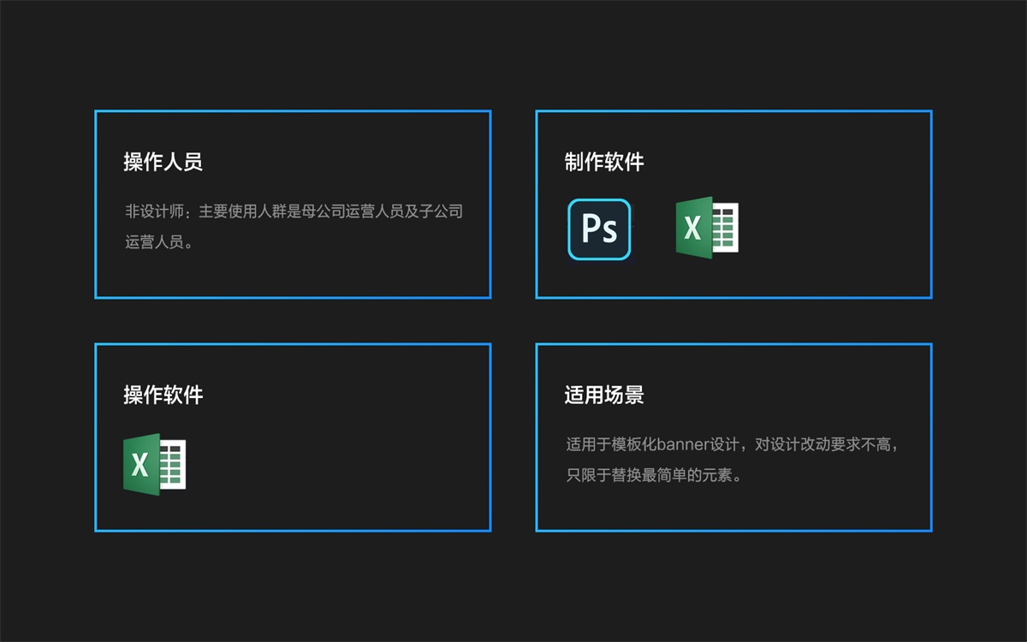Select the 操作人员 heading

pos(163,162)
